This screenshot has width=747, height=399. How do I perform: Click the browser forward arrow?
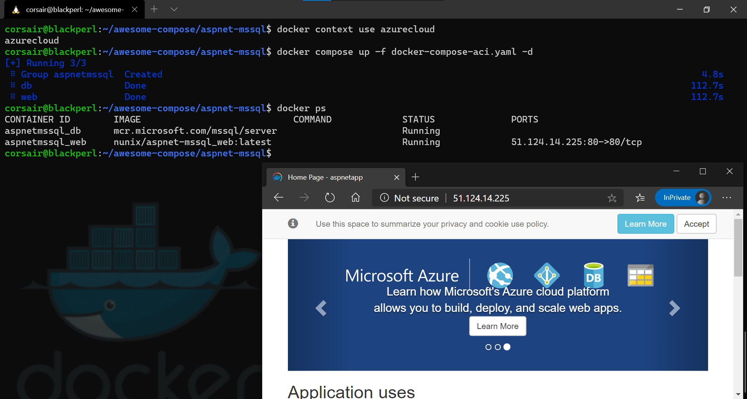pos(304,198)
